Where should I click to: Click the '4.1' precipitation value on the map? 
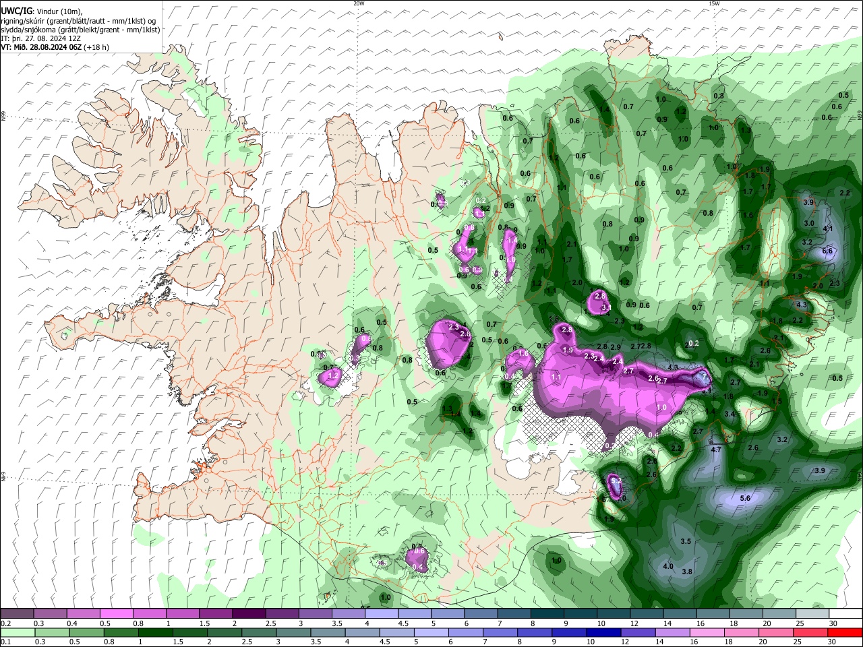829,229
